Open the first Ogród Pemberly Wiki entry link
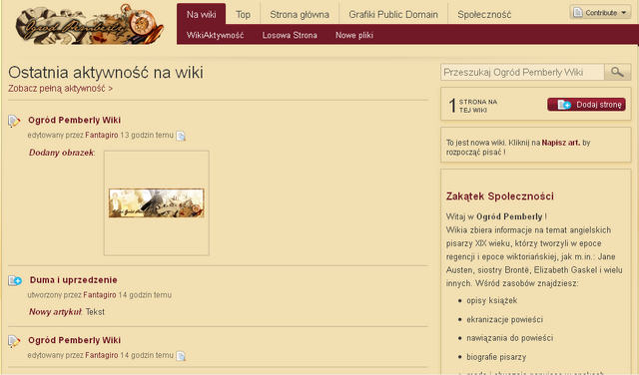Screen dimensions: 639x375 pos(74,120)
